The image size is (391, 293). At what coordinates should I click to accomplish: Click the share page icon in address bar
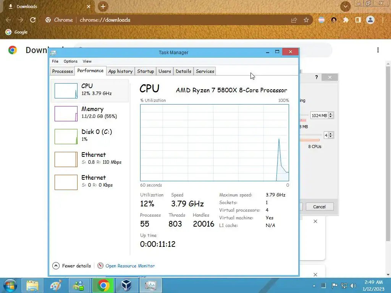[x=294, y=20]
